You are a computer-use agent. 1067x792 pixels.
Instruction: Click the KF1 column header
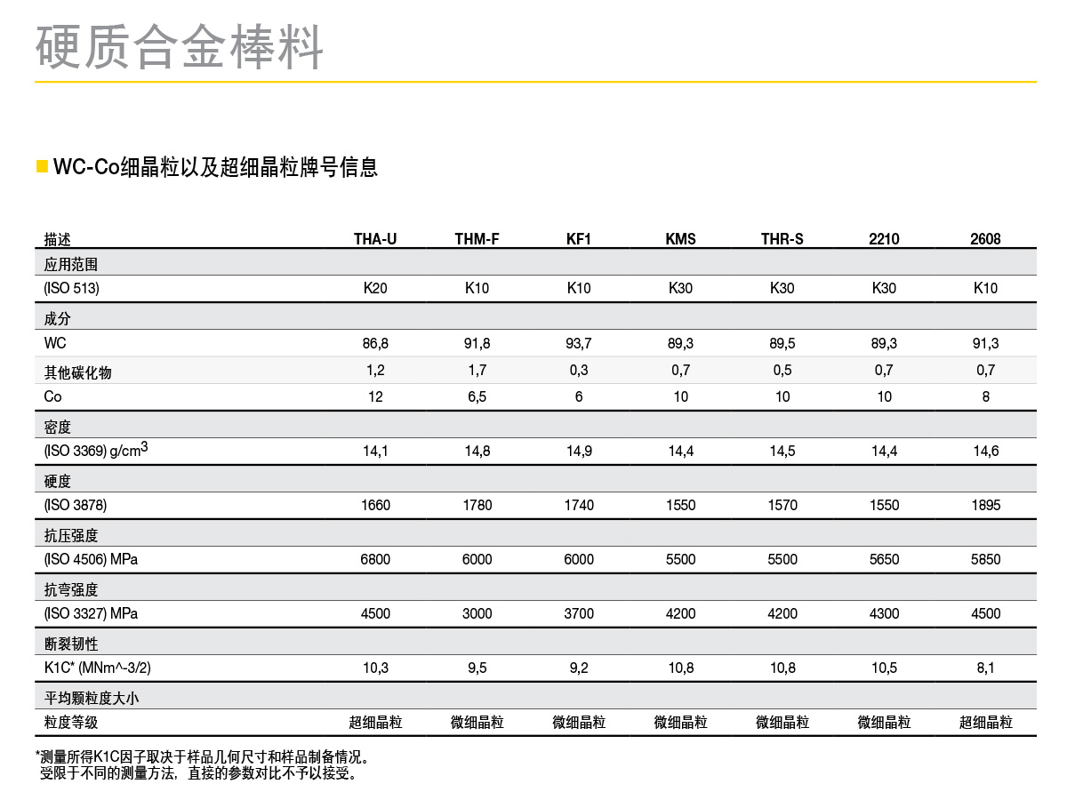point(579,239)
